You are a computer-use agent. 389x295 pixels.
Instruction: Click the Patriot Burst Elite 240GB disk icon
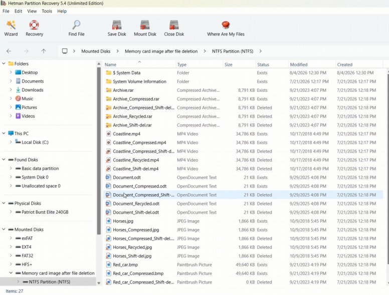pyautogui.click(x=18, y=212)
